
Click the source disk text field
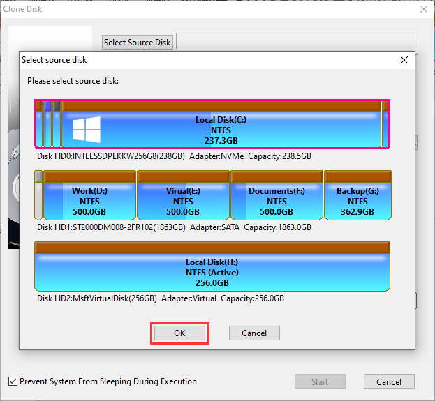pos(296,42)
